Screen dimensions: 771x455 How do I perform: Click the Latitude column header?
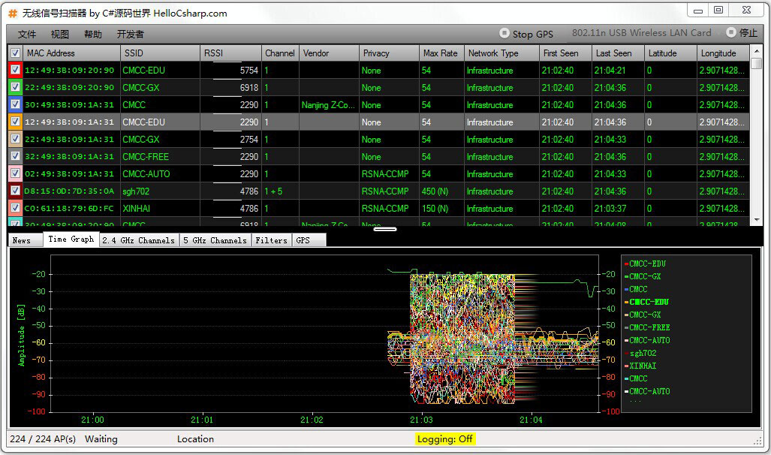tap(670, 53)
